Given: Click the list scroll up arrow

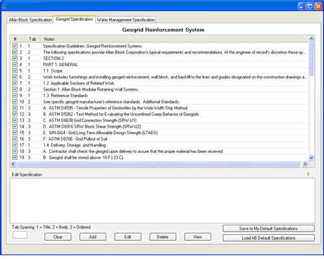Looking at the screenshot, I should [311, 39].
